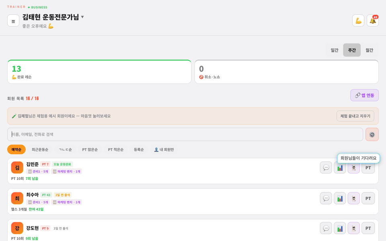
Task: Sort members by 예약순
Action: [x=16, y=149]
